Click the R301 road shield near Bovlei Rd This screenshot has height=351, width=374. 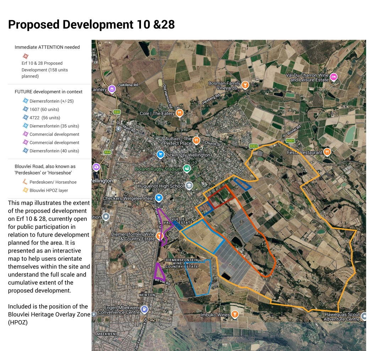click(x=290, y=141)
